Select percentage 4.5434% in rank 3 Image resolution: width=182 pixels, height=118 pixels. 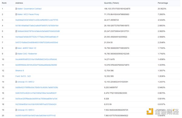[x=161, y=20]
